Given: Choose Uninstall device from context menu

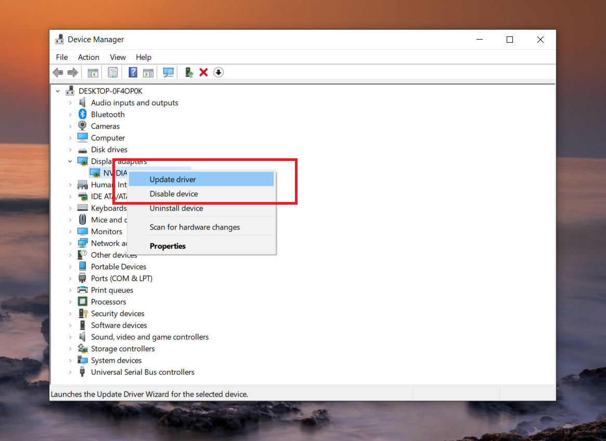Looking at the screenshot, I should click(176, 208).
